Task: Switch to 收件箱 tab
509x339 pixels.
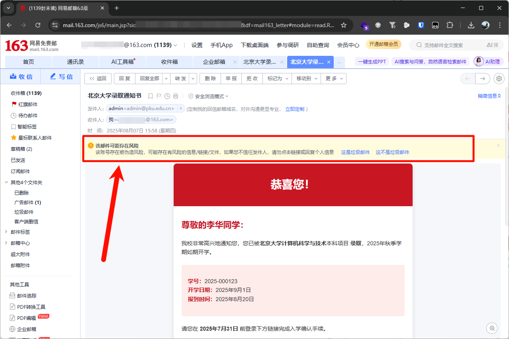Action: pyautogui.click(x=169, y=62)
